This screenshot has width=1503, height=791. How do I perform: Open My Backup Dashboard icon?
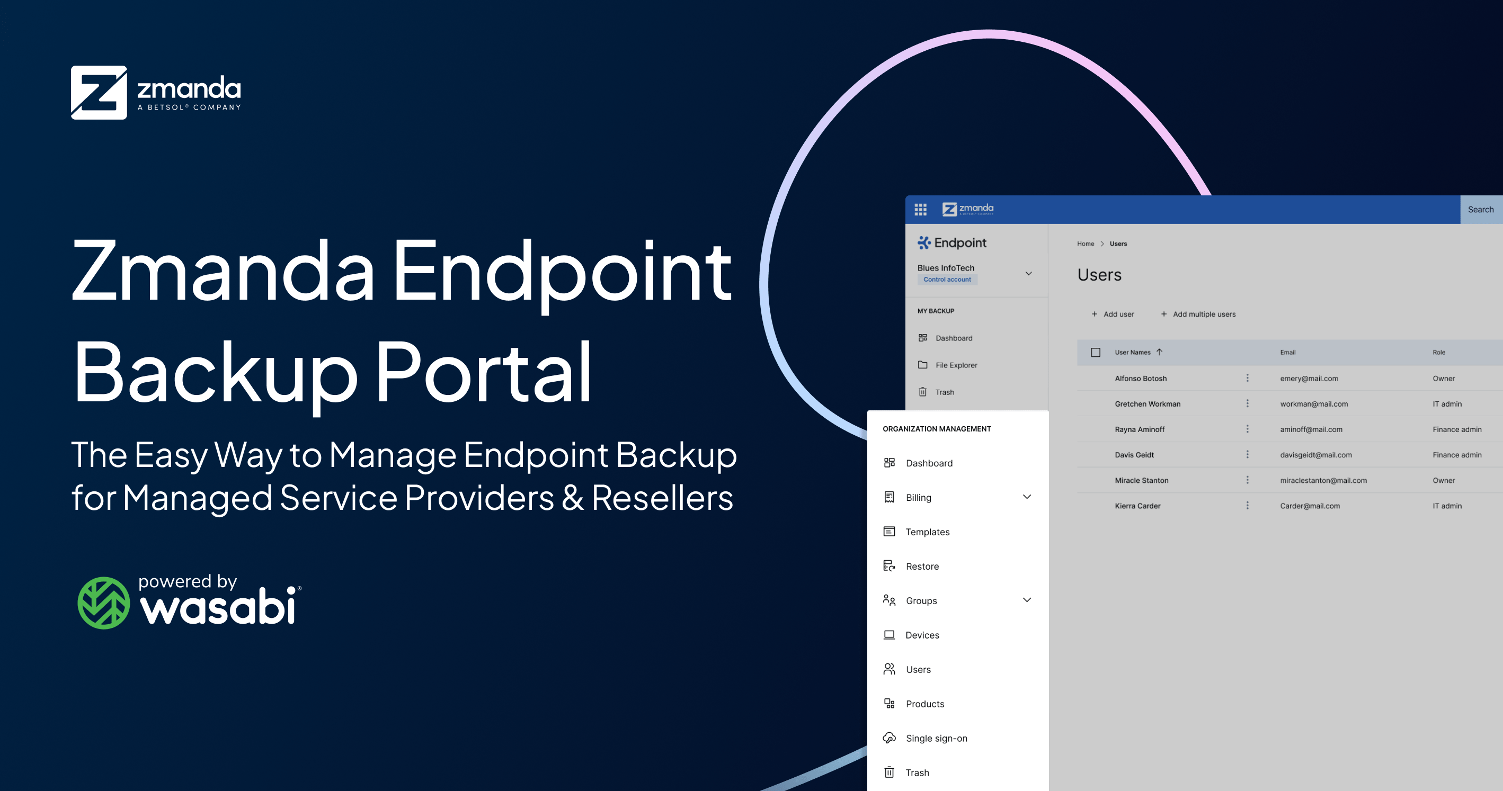tap(922, 337)
